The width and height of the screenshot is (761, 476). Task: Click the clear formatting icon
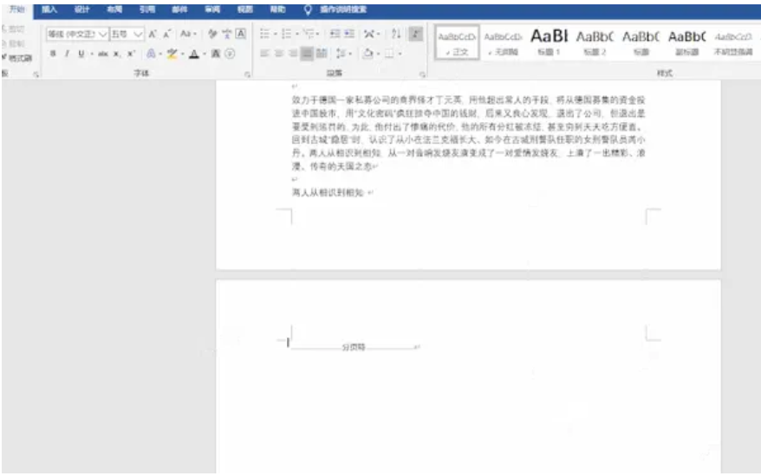point(212,35)
